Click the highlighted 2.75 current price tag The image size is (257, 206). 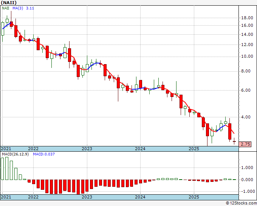[245, 145]
